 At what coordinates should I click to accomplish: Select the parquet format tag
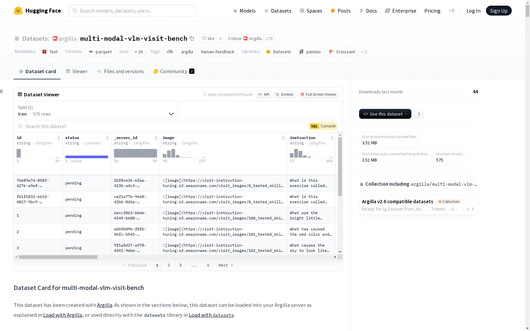(100, 52)
